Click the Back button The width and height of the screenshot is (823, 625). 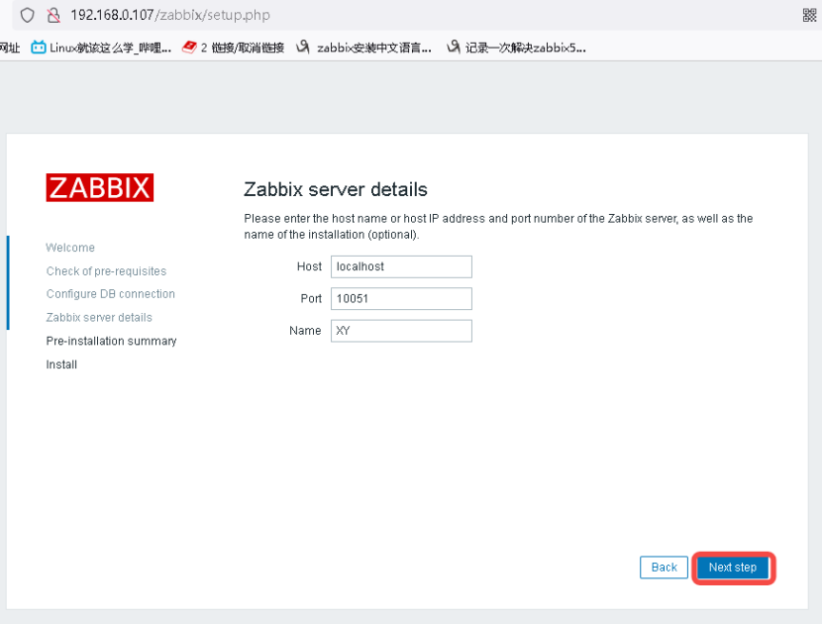coord(664,568)
